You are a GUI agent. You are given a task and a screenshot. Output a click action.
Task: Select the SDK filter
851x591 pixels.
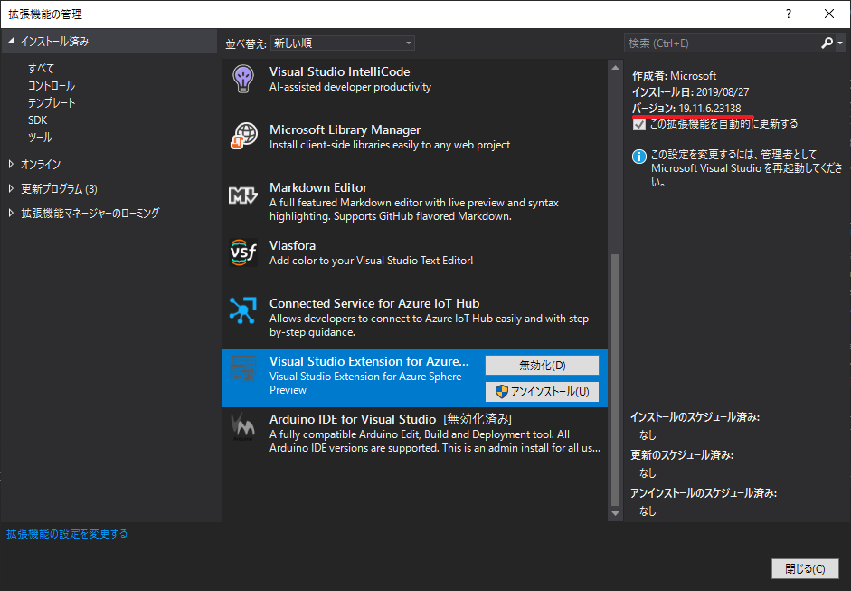(37, 120)
